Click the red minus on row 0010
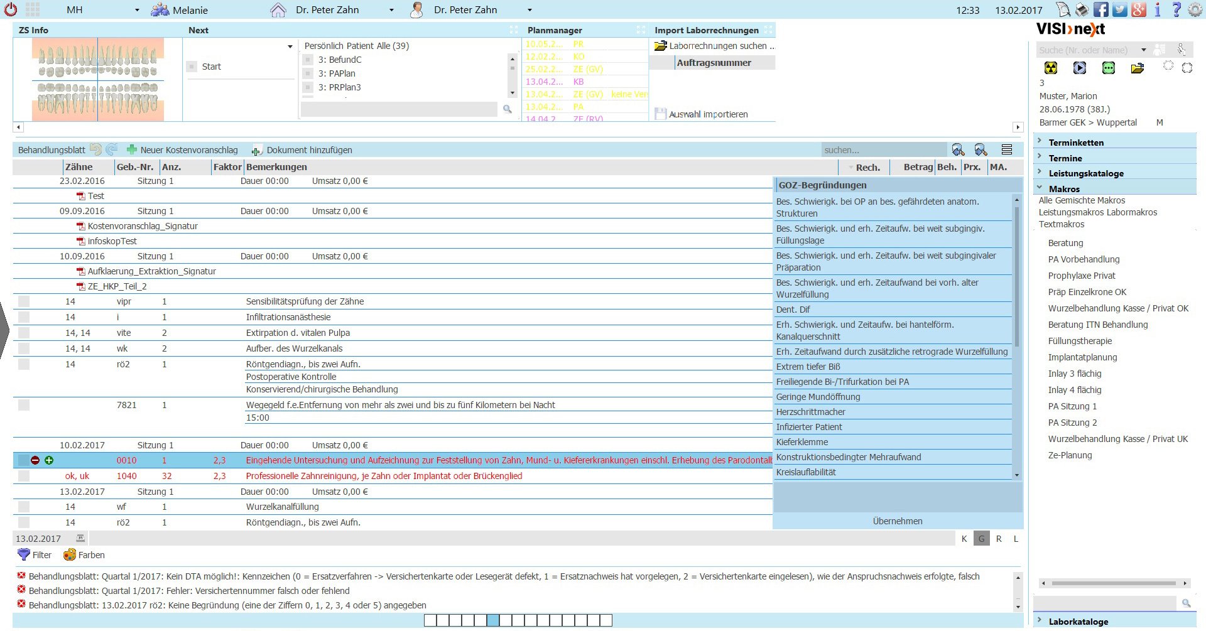Viewport: 1206px width, 631px height. tap(35, 460)
